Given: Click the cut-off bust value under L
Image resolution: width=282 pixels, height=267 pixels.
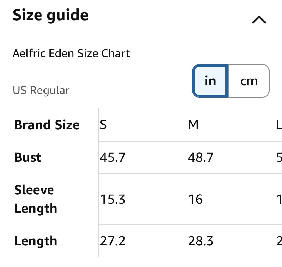Looking at the screenshot, I should pyautogui.click(x=279, y=157).
